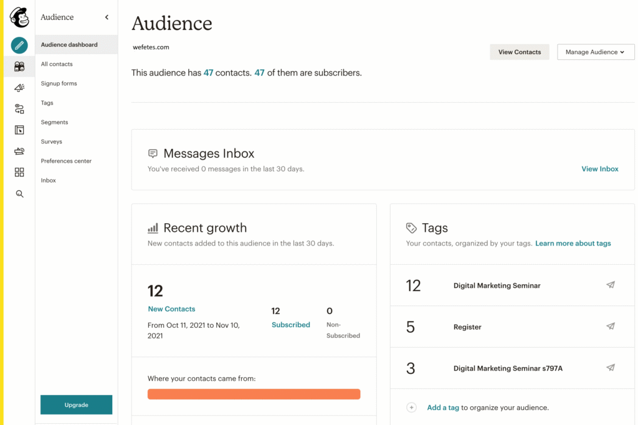Open the Integrations grid icon
The height and width of the screenshot is (425, 638).
pyautogui.click(x=19, y=173)
